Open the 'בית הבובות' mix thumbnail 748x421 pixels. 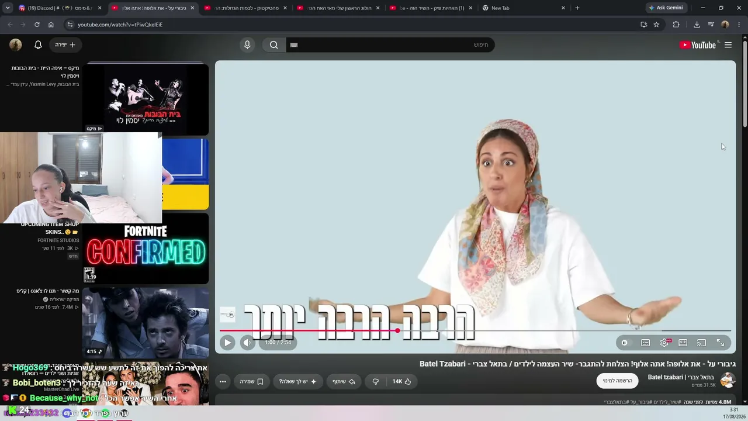[146, 99]
